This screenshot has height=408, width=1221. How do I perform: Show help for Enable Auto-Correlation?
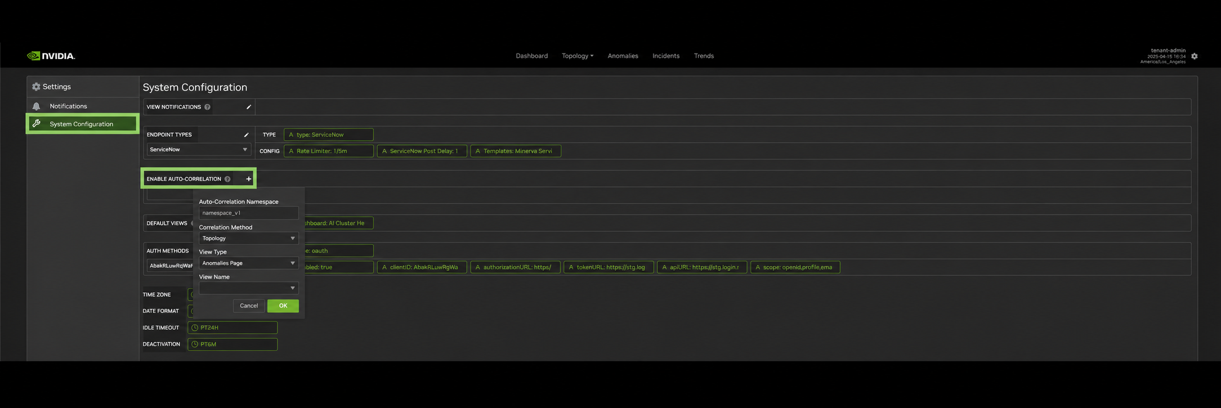227,179
